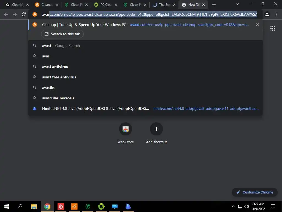The width and height of the screenshot is (282, 212).
Task: Open the Chrome three-dot menu
Action: tap(276, 14)
